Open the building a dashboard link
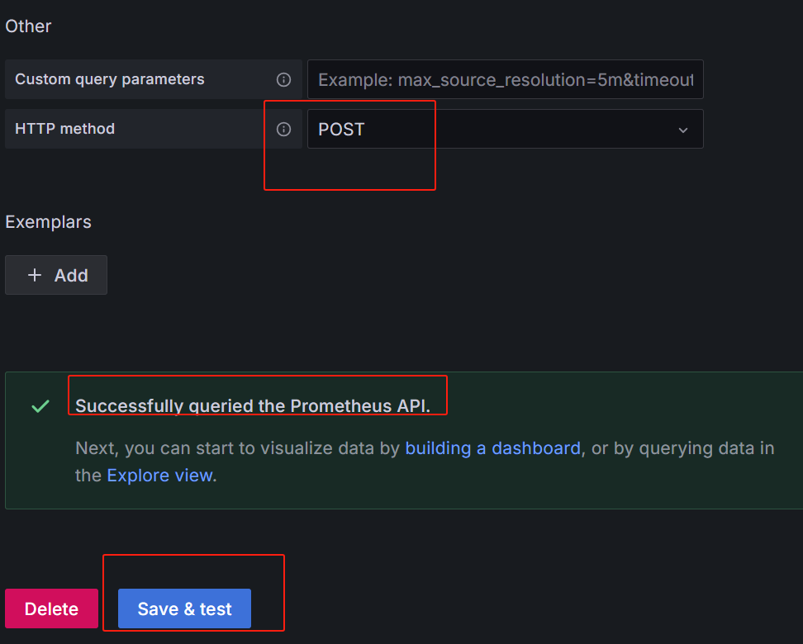This screenshot has width=803, height=644. coord(492,448)
